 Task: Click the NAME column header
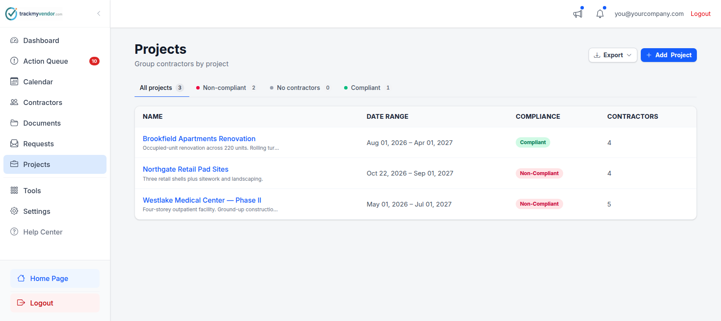pyautogui.click(x=153, y=117)
